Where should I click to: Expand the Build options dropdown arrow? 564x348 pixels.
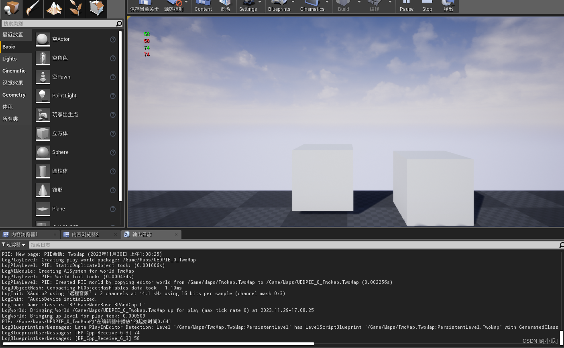[359, 2]
